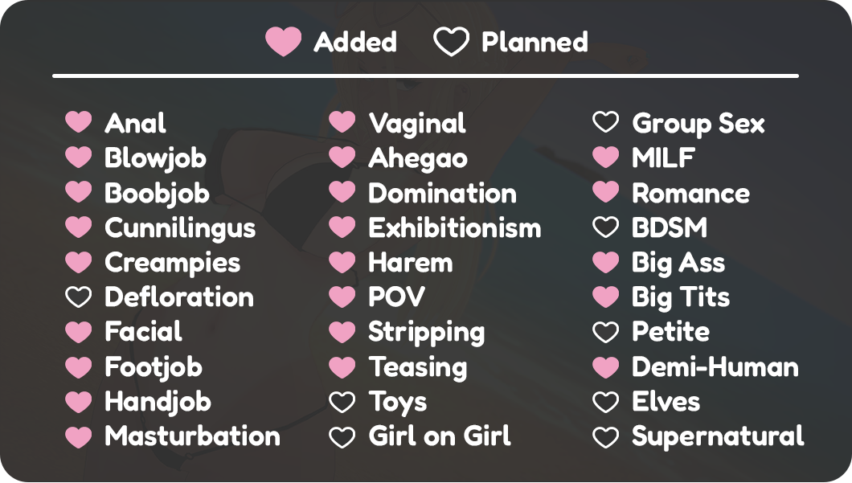Screen dimensions: 852x483
Task: Click the Exhibitionism tag label
Action: coord(454,228)
